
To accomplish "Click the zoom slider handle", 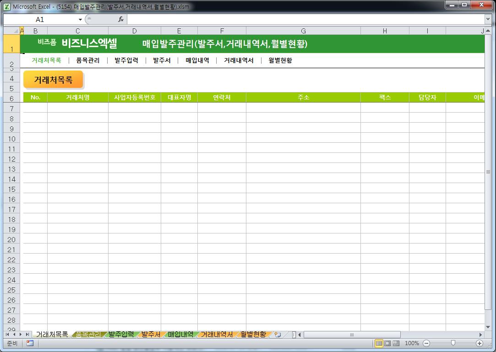I will (453, 343).
